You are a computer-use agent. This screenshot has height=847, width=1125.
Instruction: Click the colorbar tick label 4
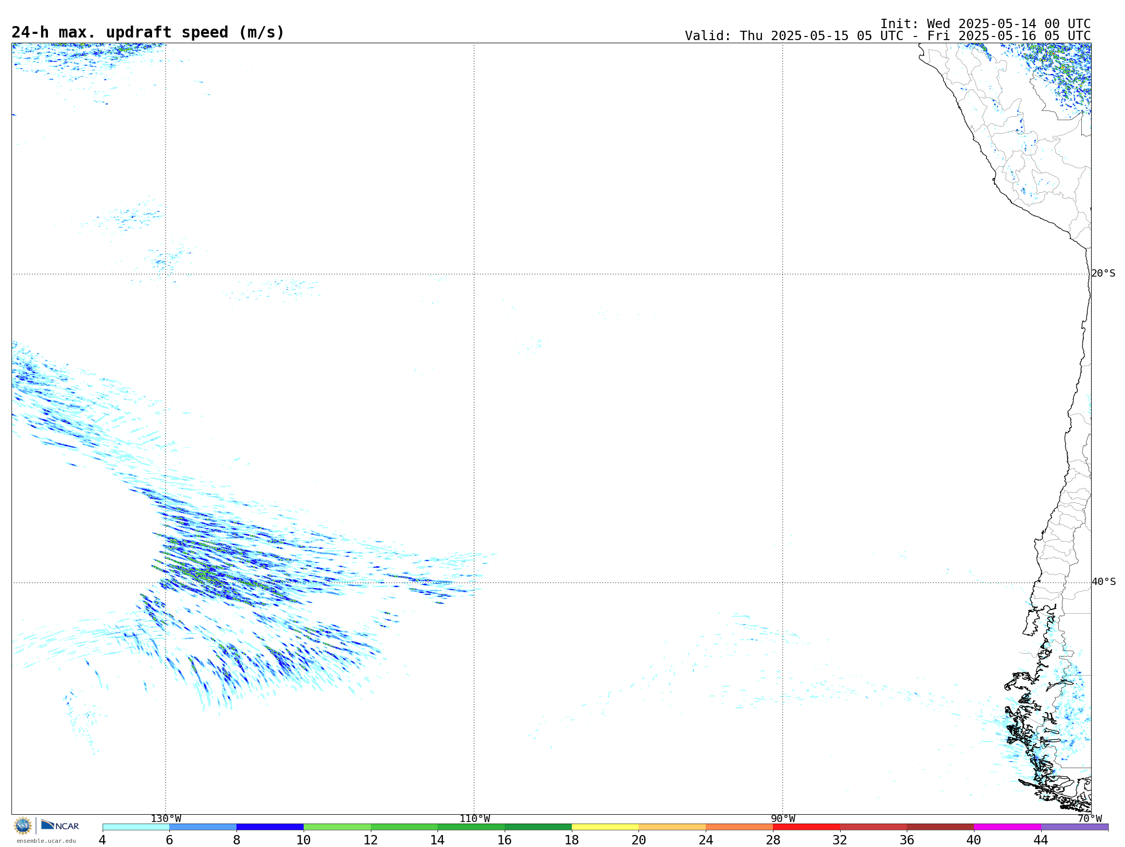[103, 840]
